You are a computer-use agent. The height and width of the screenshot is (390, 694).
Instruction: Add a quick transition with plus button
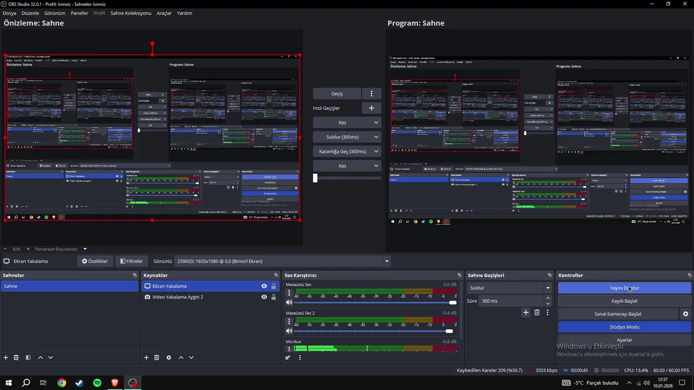coord(371,108)
